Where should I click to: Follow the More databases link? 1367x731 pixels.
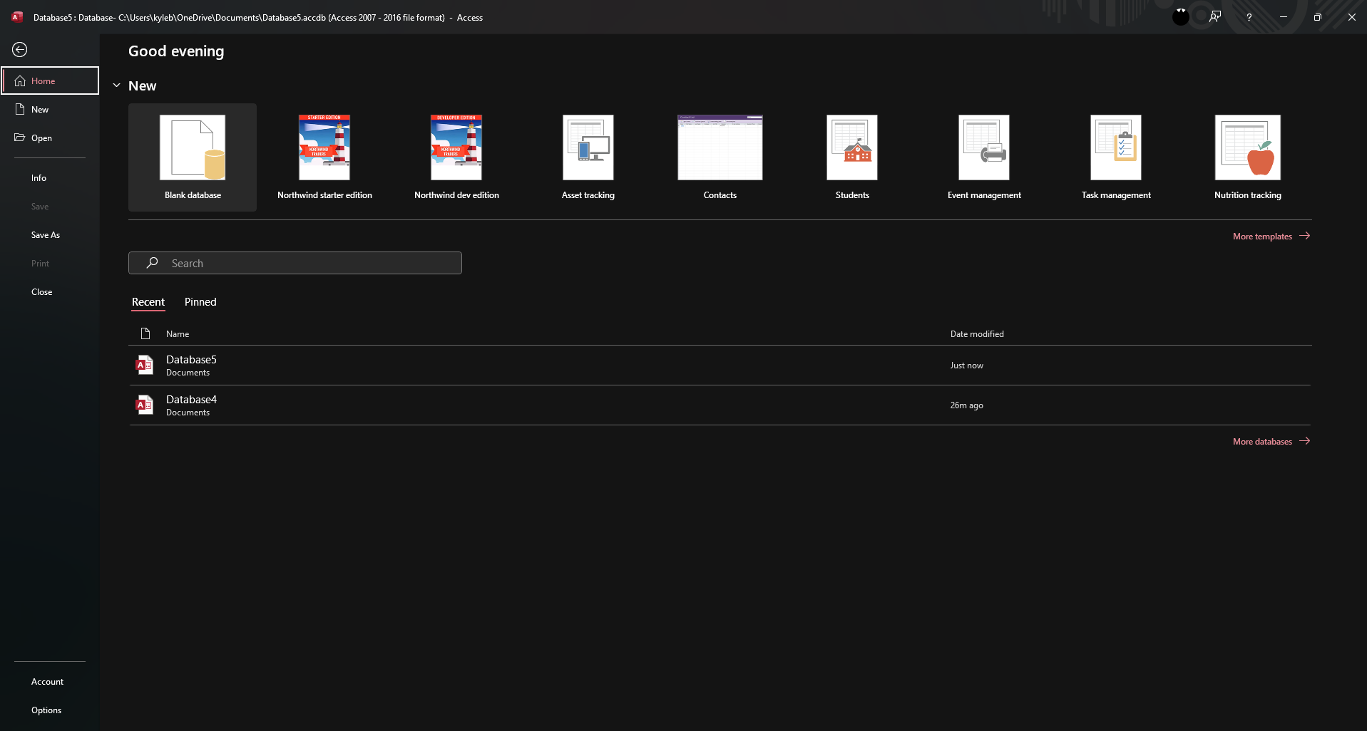(x=1271, y=441)
